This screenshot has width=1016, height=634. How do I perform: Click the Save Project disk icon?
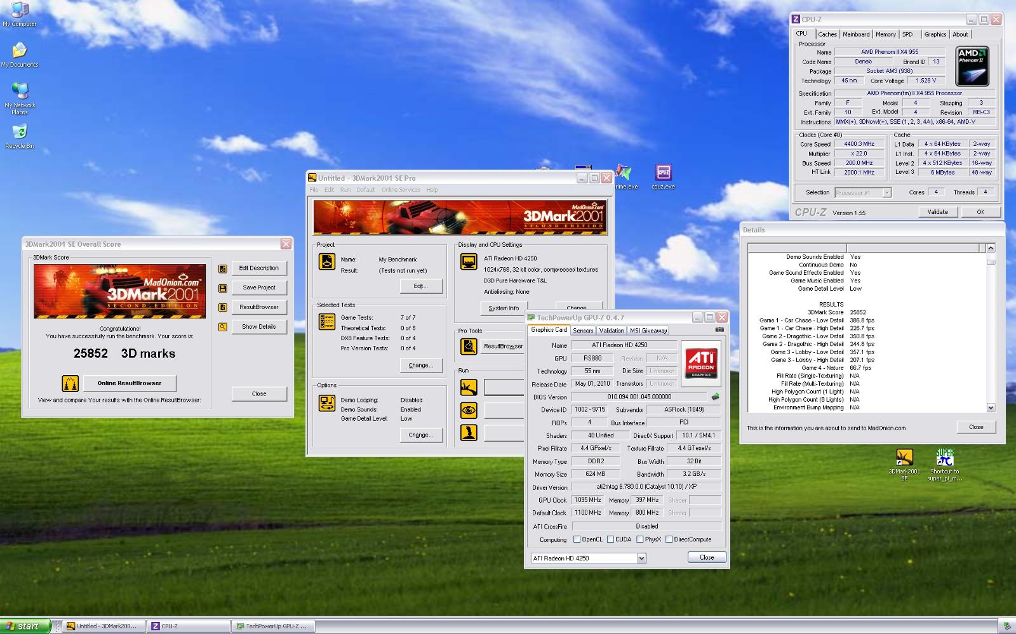point(223,288)
